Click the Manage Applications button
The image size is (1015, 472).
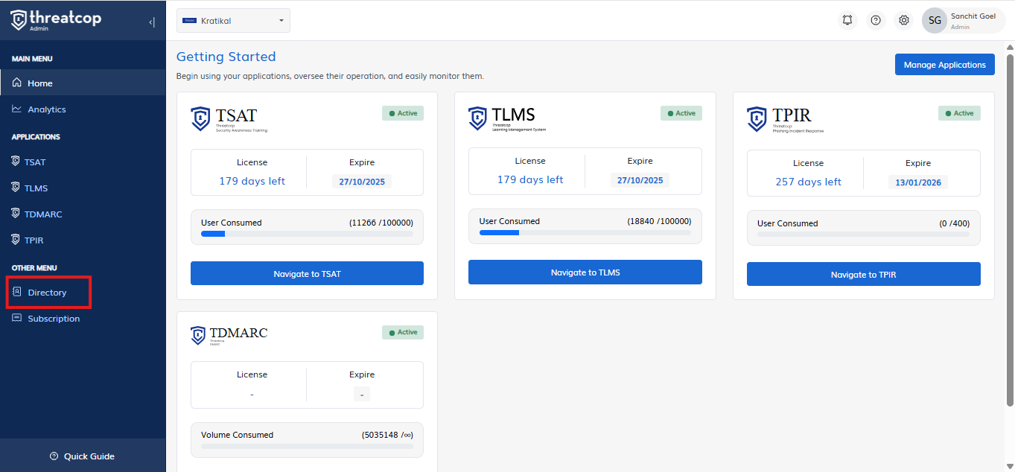(x=944, y=65)
